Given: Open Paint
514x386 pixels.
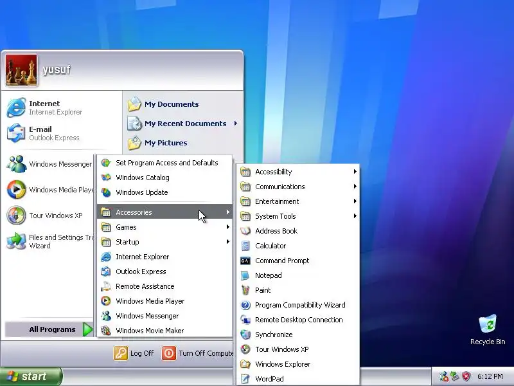Looking at the screenshot, I should coord(298,290).
